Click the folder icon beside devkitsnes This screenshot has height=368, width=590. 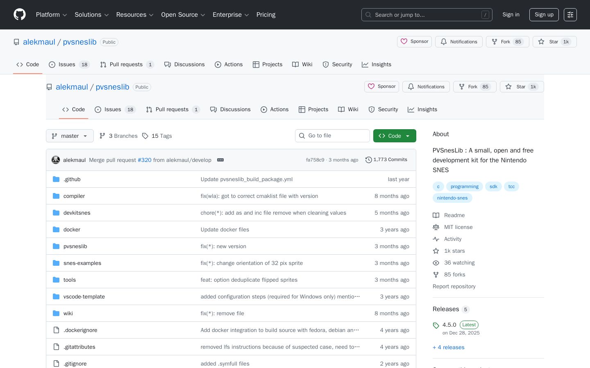pyautogui.click(x=56, y=213)
